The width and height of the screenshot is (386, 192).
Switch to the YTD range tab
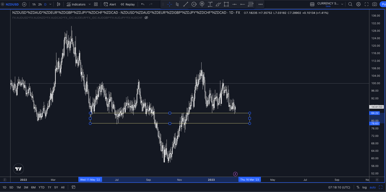[x=41, y=187]
